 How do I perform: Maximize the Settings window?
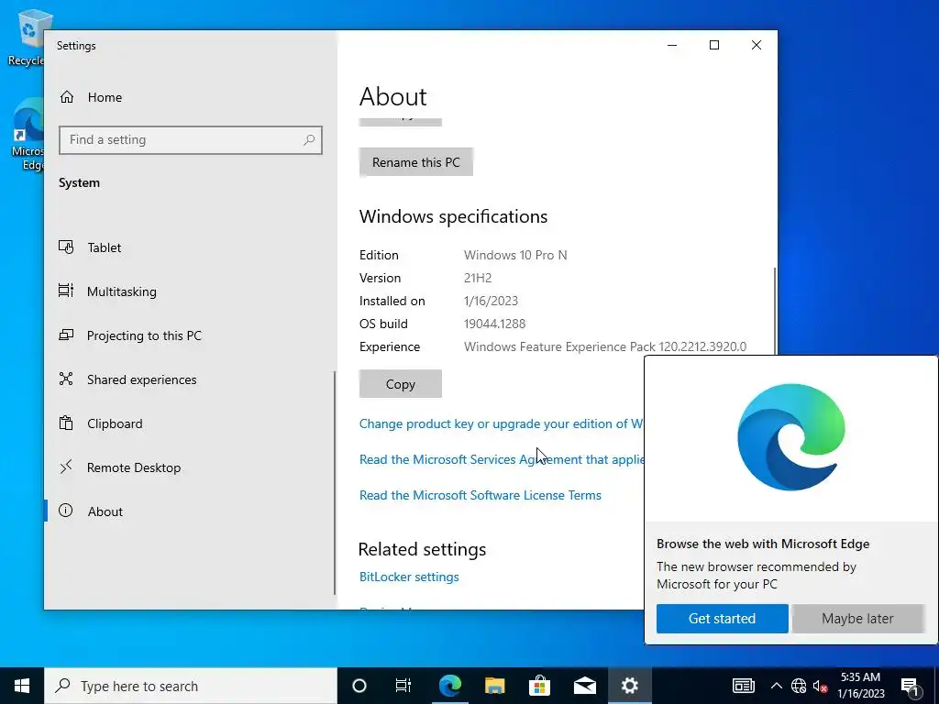coord(713,45)
